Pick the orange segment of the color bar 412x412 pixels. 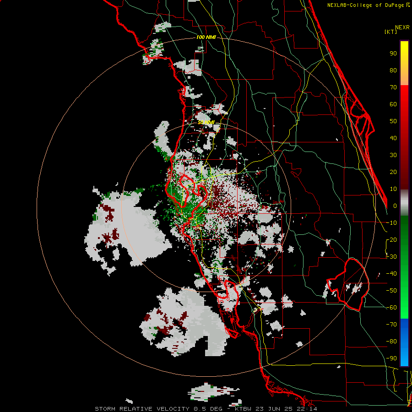pos(404,78)
